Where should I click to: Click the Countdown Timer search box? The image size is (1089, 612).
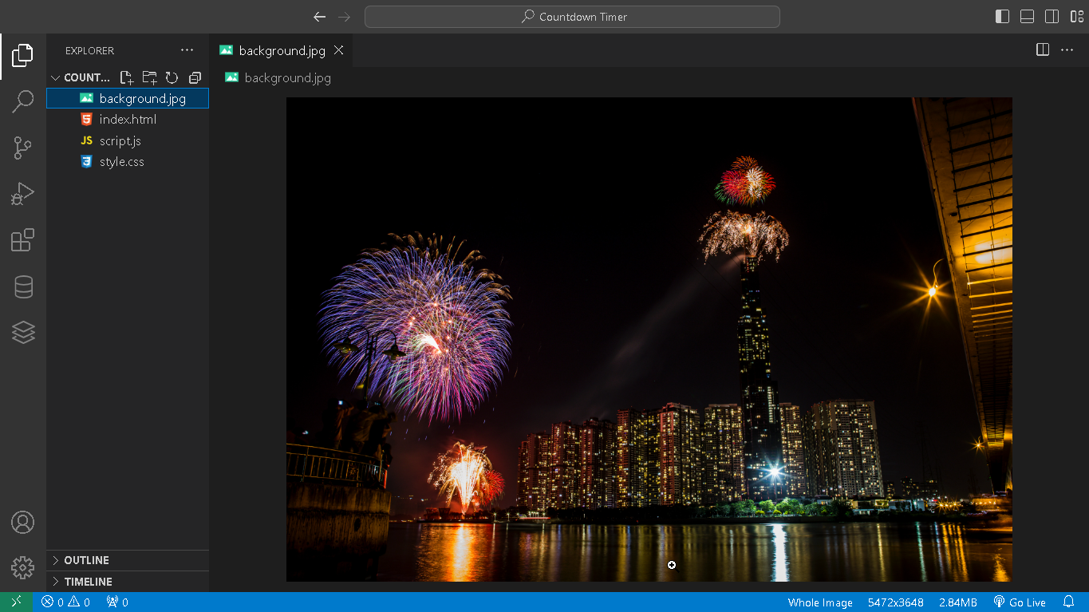[572, 17]
